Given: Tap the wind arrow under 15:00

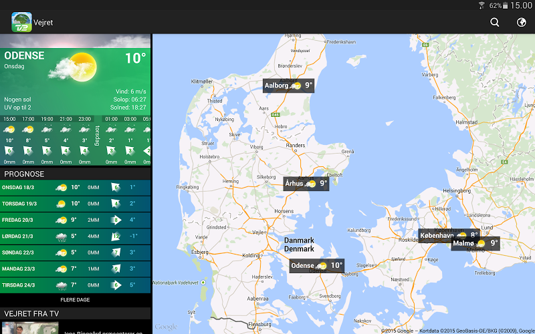Looking at the screenshot, I should click(9, 151).
